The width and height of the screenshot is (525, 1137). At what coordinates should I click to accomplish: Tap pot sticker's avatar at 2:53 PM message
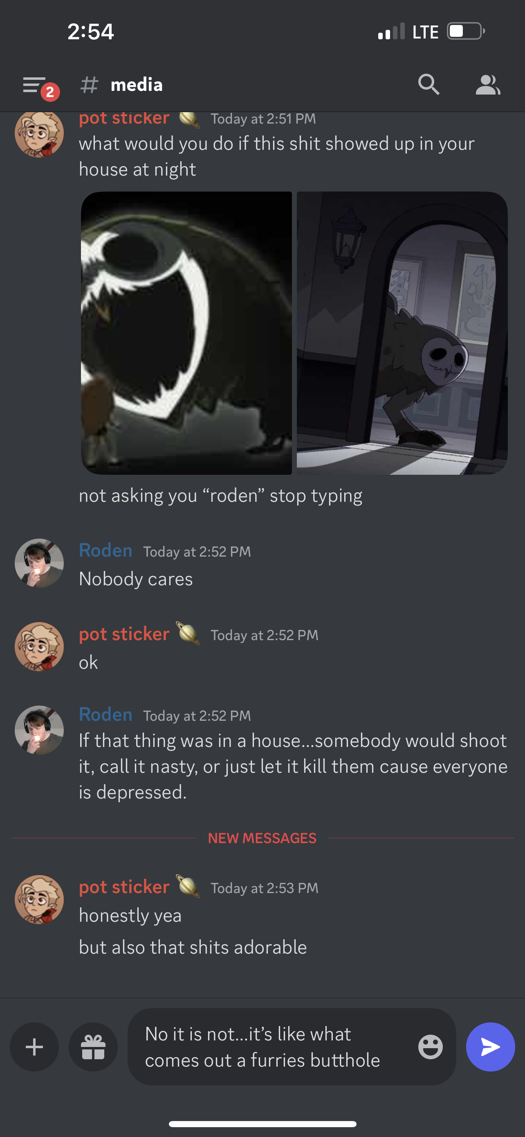[39, 900]
